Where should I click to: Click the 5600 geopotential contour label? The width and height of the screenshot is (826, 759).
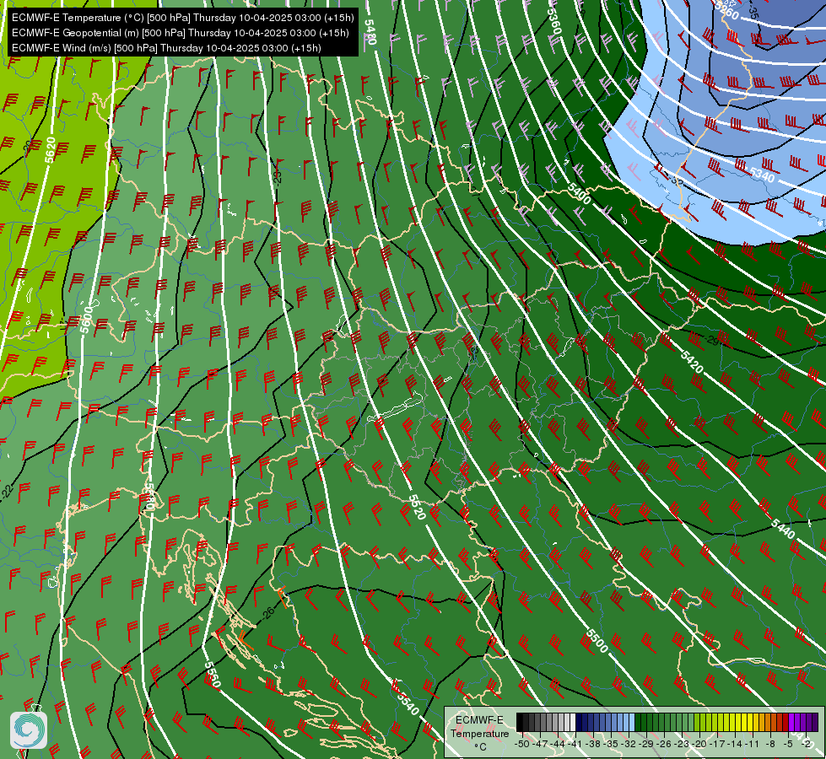point(86,320)
